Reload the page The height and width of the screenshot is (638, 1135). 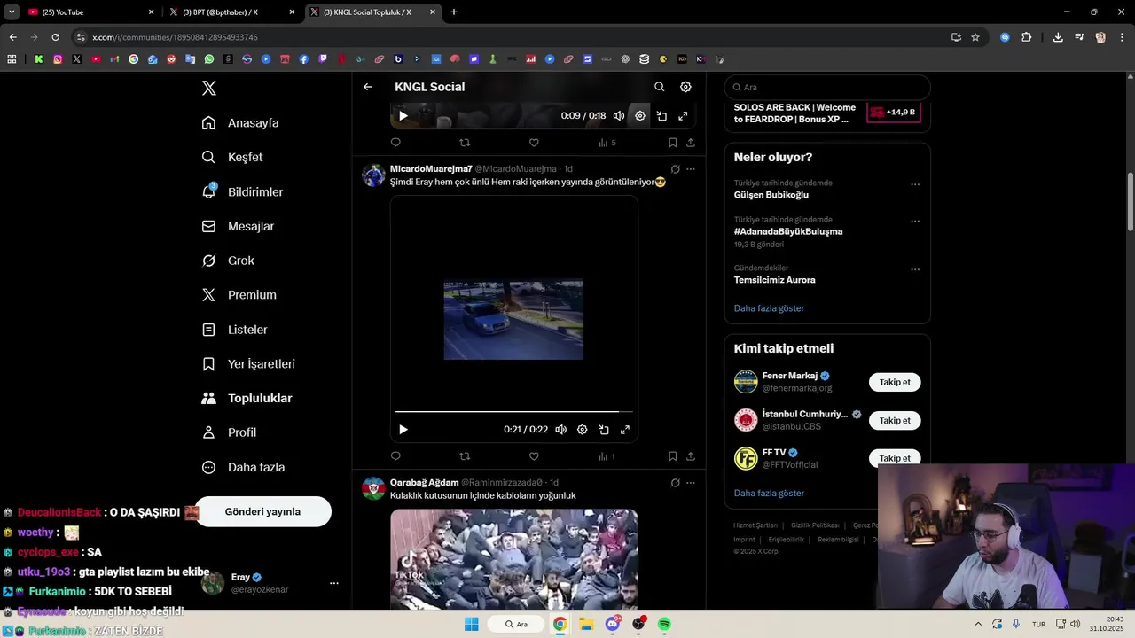(55, 37)
